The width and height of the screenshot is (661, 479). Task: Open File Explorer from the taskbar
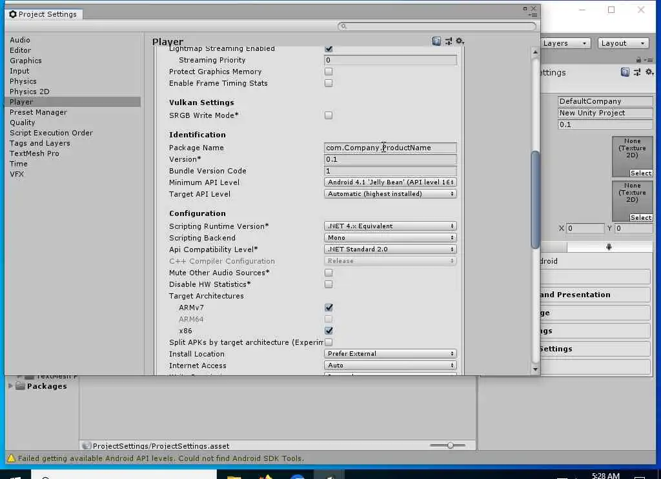point(234,476)
